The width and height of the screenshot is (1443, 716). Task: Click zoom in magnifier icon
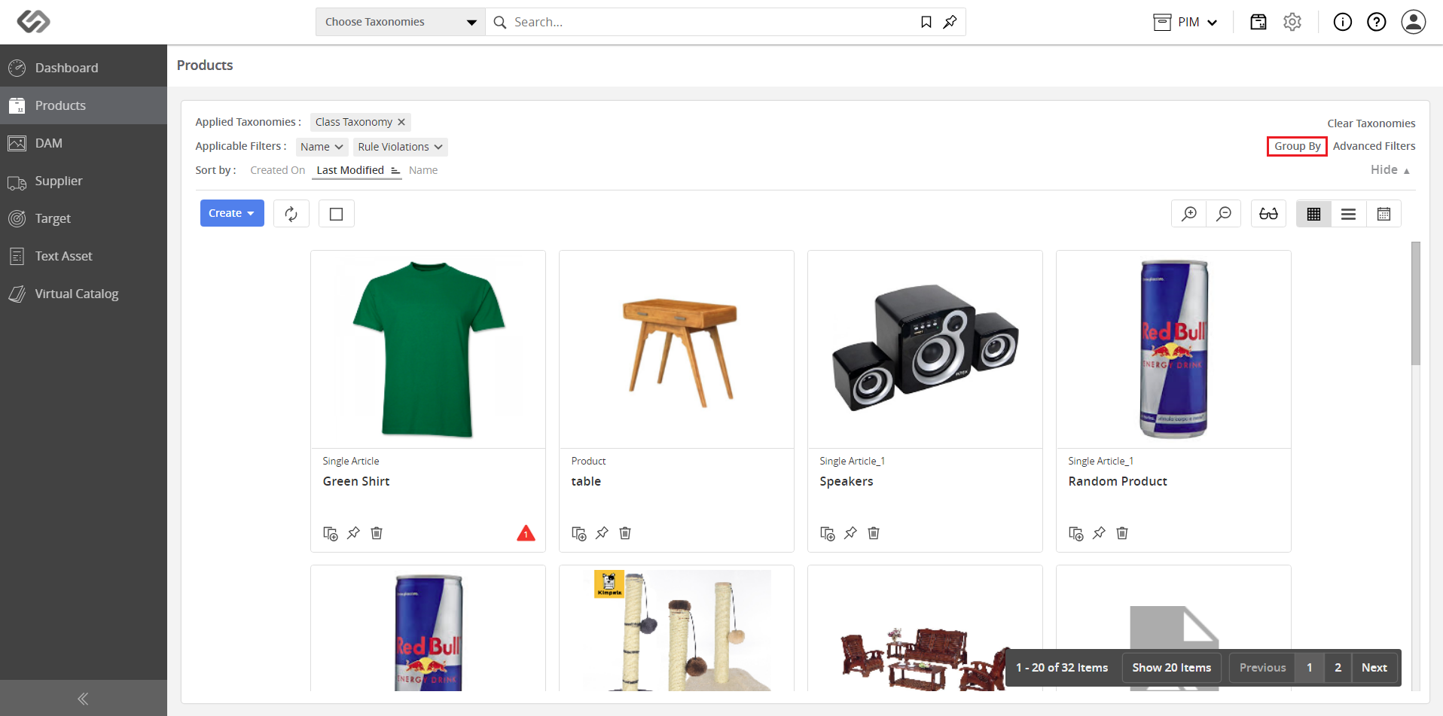pyautogui.click(x=1189, y=214)
